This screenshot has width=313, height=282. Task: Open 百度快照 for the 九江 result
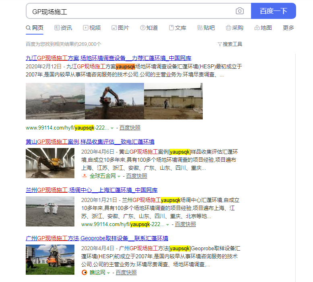(130, 128)
